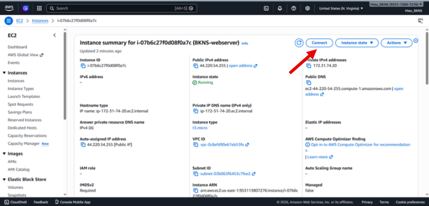Viewport: 429px width, 206px height.
Task: Collapse the Instances sidebar section
Action: tap(4, 73)
